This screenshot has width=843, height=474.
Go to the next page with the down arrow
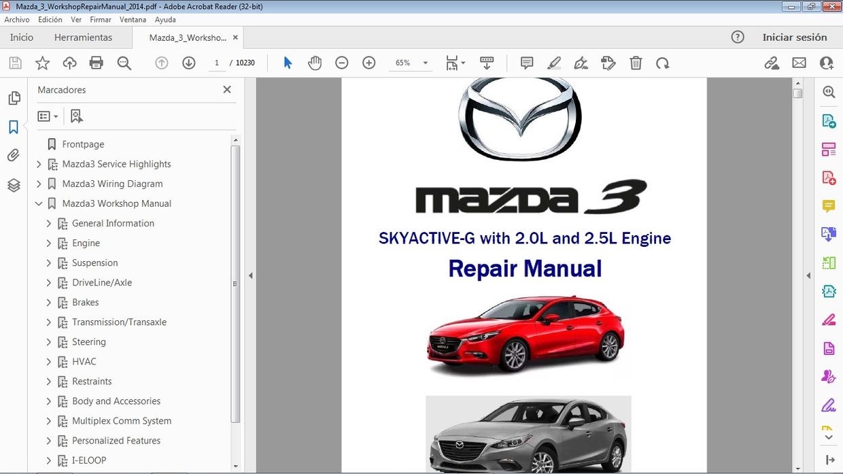[x=188, y=63]
